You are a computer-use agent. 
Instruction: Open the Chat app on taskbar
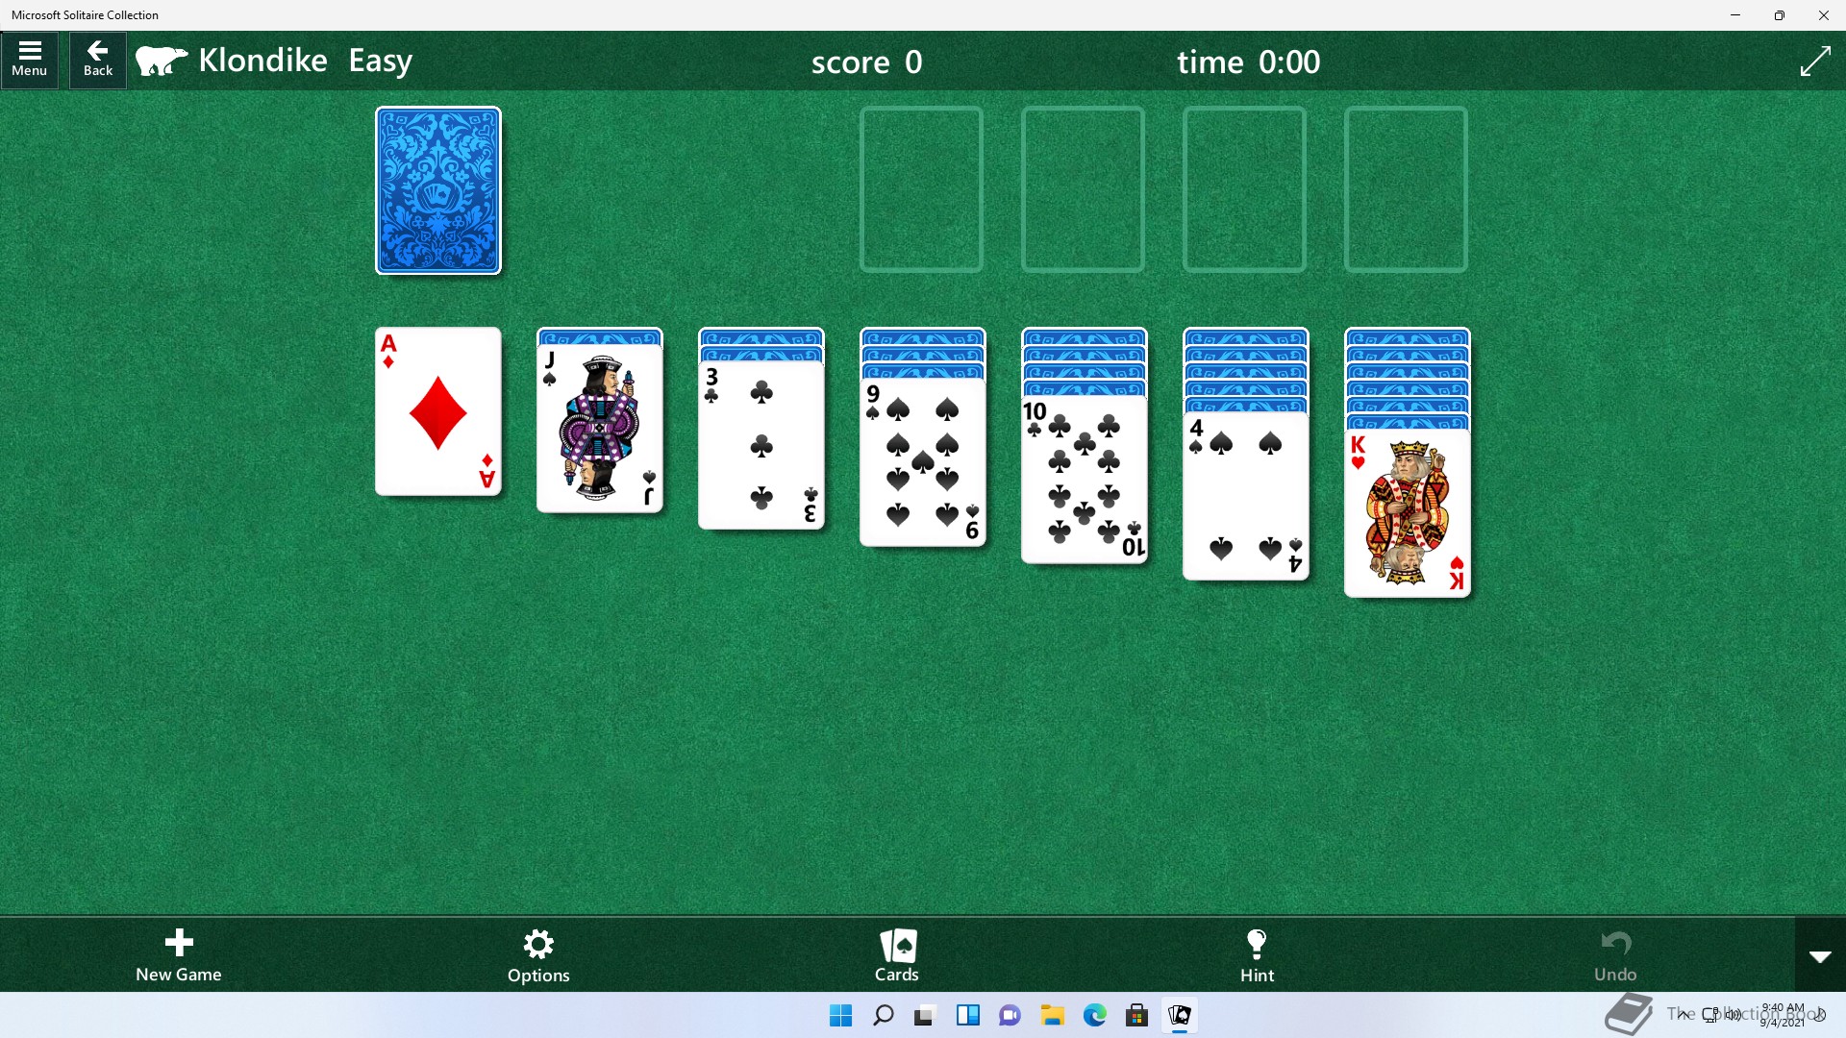1010,1015
